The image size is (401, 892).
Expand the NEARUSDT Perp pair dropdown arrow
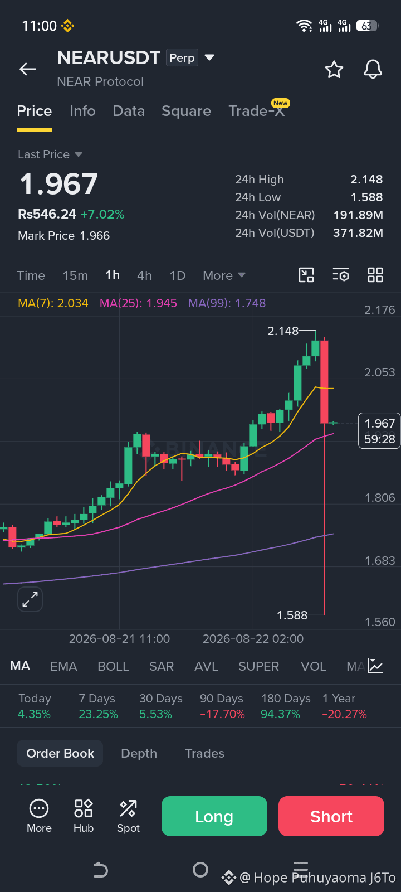click(209, 57)
